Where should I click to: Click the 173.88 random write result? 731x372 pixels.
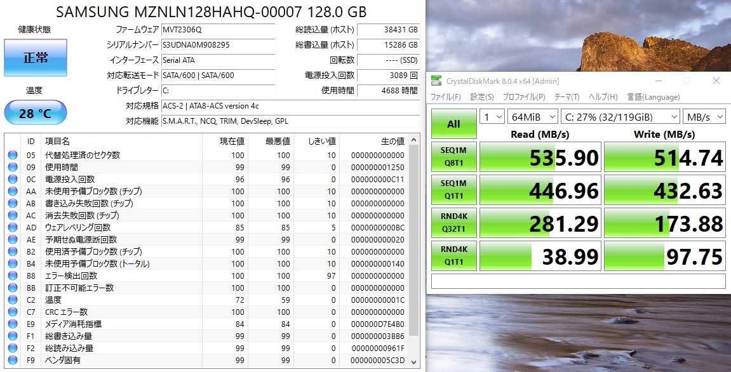click(665, 223)
